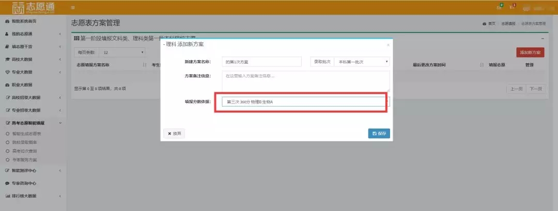
Task: Collapse the panel using the minus icon
Action: 542,39
